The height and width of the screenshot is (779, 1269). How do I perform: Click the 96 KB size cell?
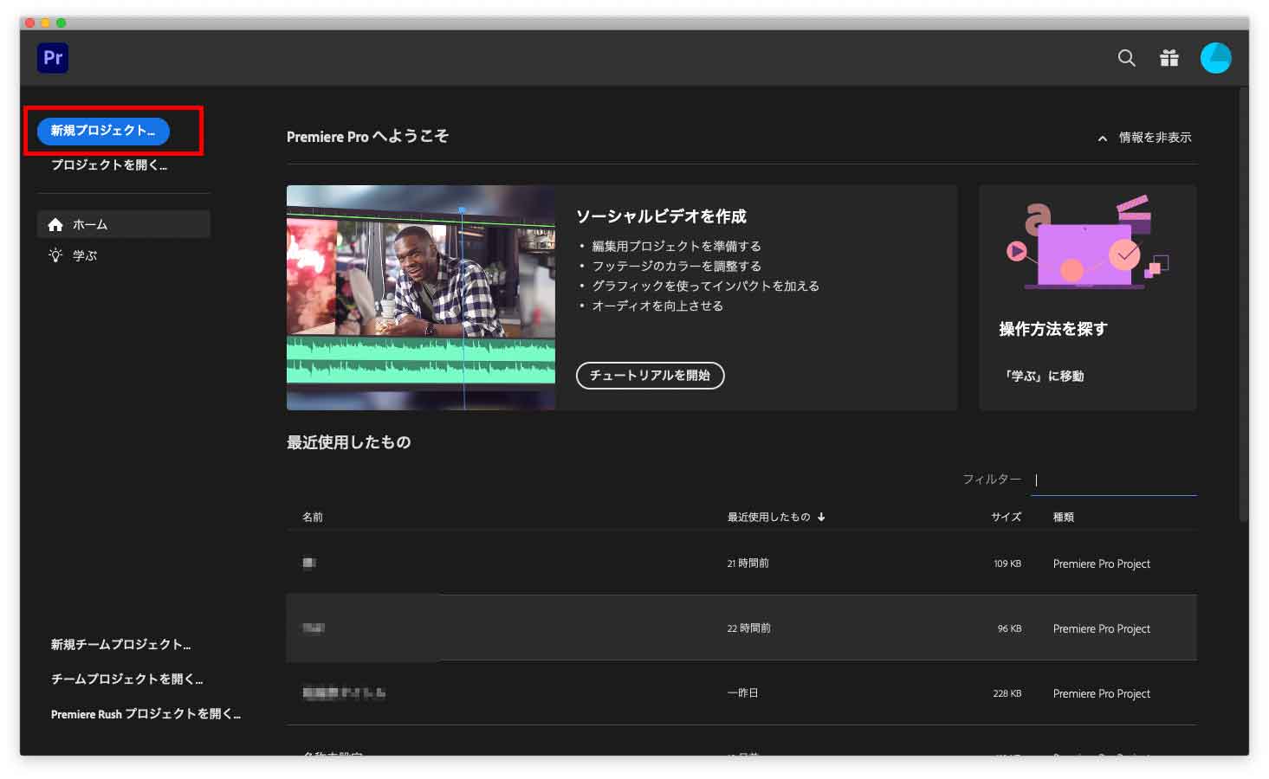pyautogui.click(x=1009, y=628)
